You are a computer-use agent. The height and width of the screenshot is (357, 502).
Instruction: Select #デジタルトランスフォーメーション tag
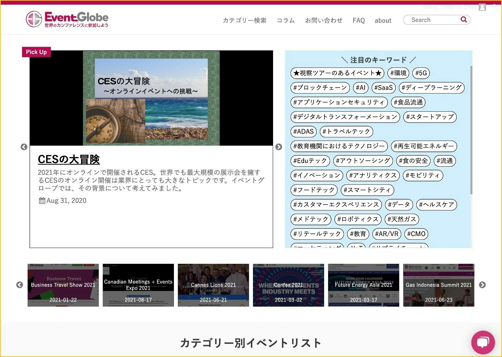pyautogui.click(x=345, y=117)
